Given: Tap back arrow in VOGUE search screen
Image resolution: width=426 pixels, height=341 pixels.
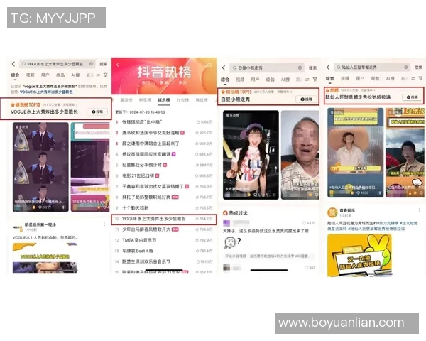Looking at the screenshot, I should 13,64.
